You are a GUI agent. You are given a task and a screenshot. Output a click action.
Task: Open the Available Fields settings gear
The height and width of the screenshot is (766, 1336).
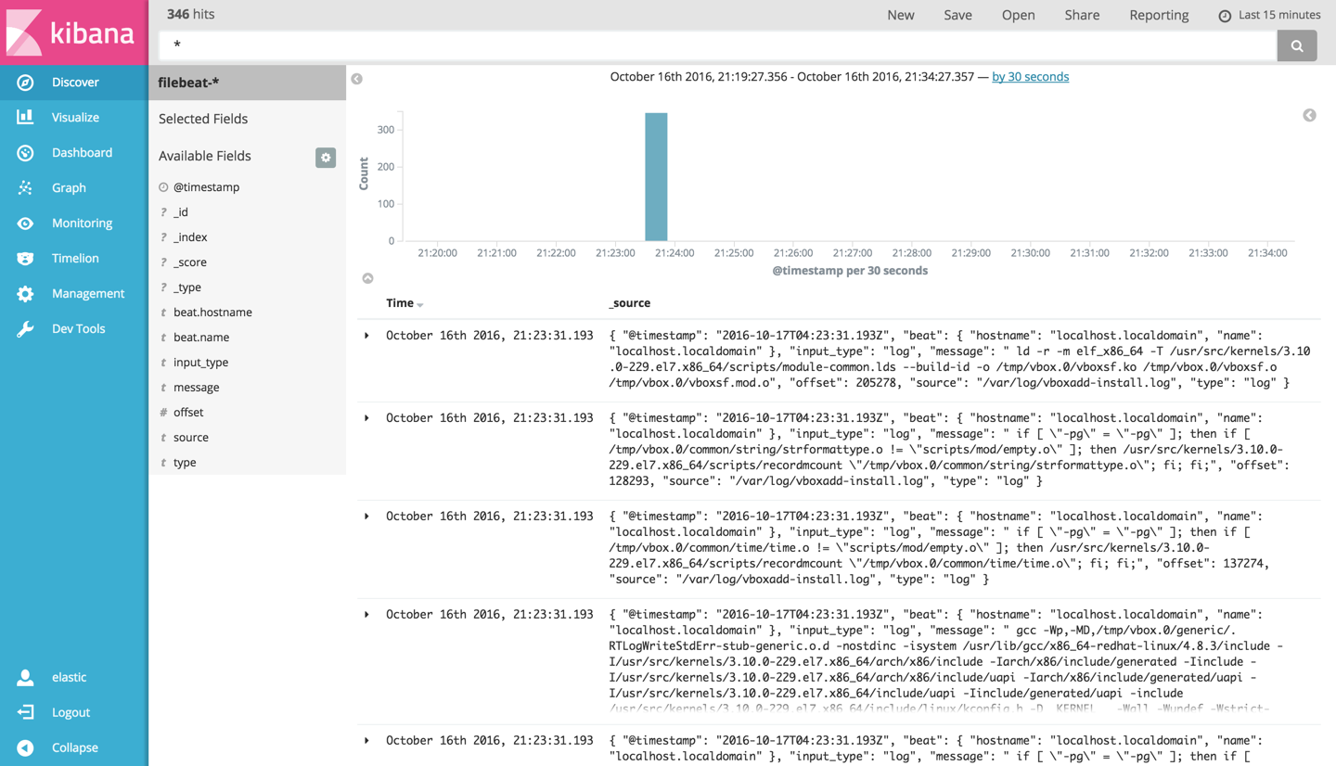pos(326,158)
